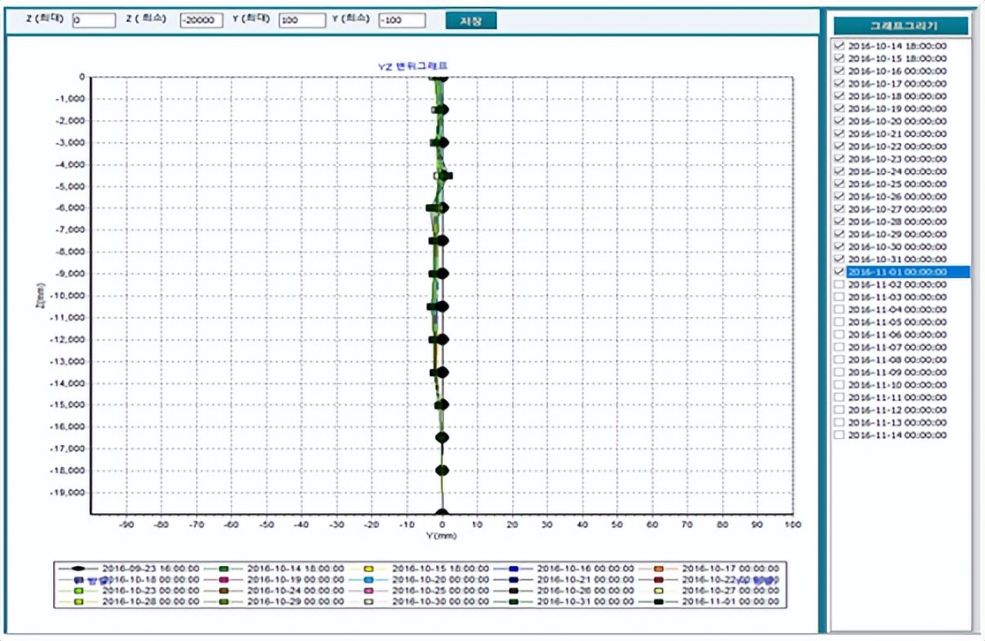
Task: Uncheck the 2016-10-14 18:00:00 checkbox
Action: 839,46
